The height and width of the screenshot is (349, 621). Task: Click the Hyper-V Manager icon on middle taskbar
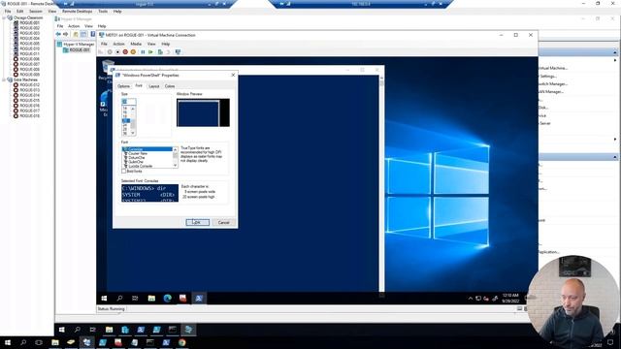pyautogui.click(x=188, y=330)
